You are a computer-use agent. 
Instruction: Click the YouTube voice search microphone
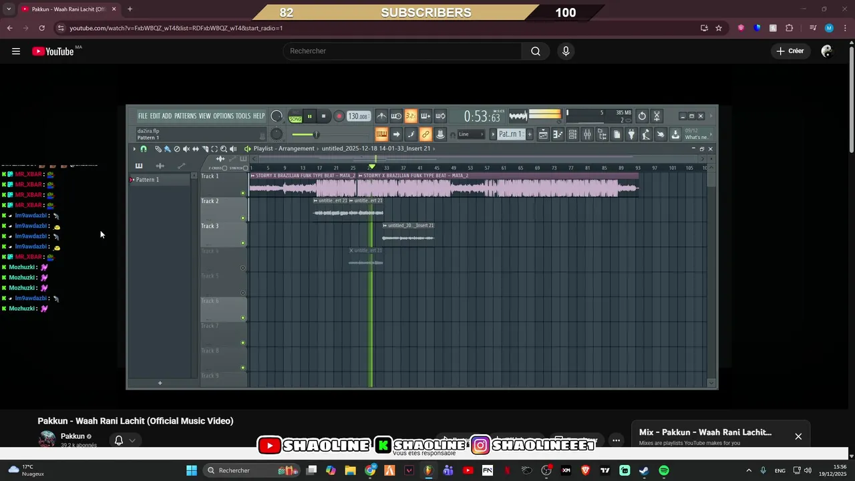(566, 51)
